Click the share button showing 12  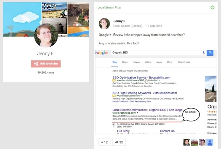click(119, 142)
